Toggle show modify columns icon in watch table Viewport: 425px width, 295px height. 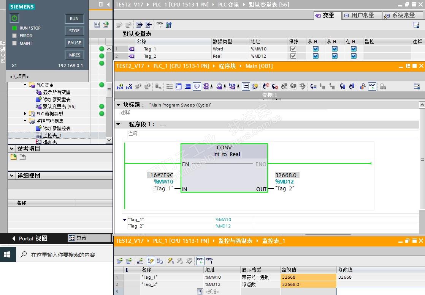pos(151,261)
